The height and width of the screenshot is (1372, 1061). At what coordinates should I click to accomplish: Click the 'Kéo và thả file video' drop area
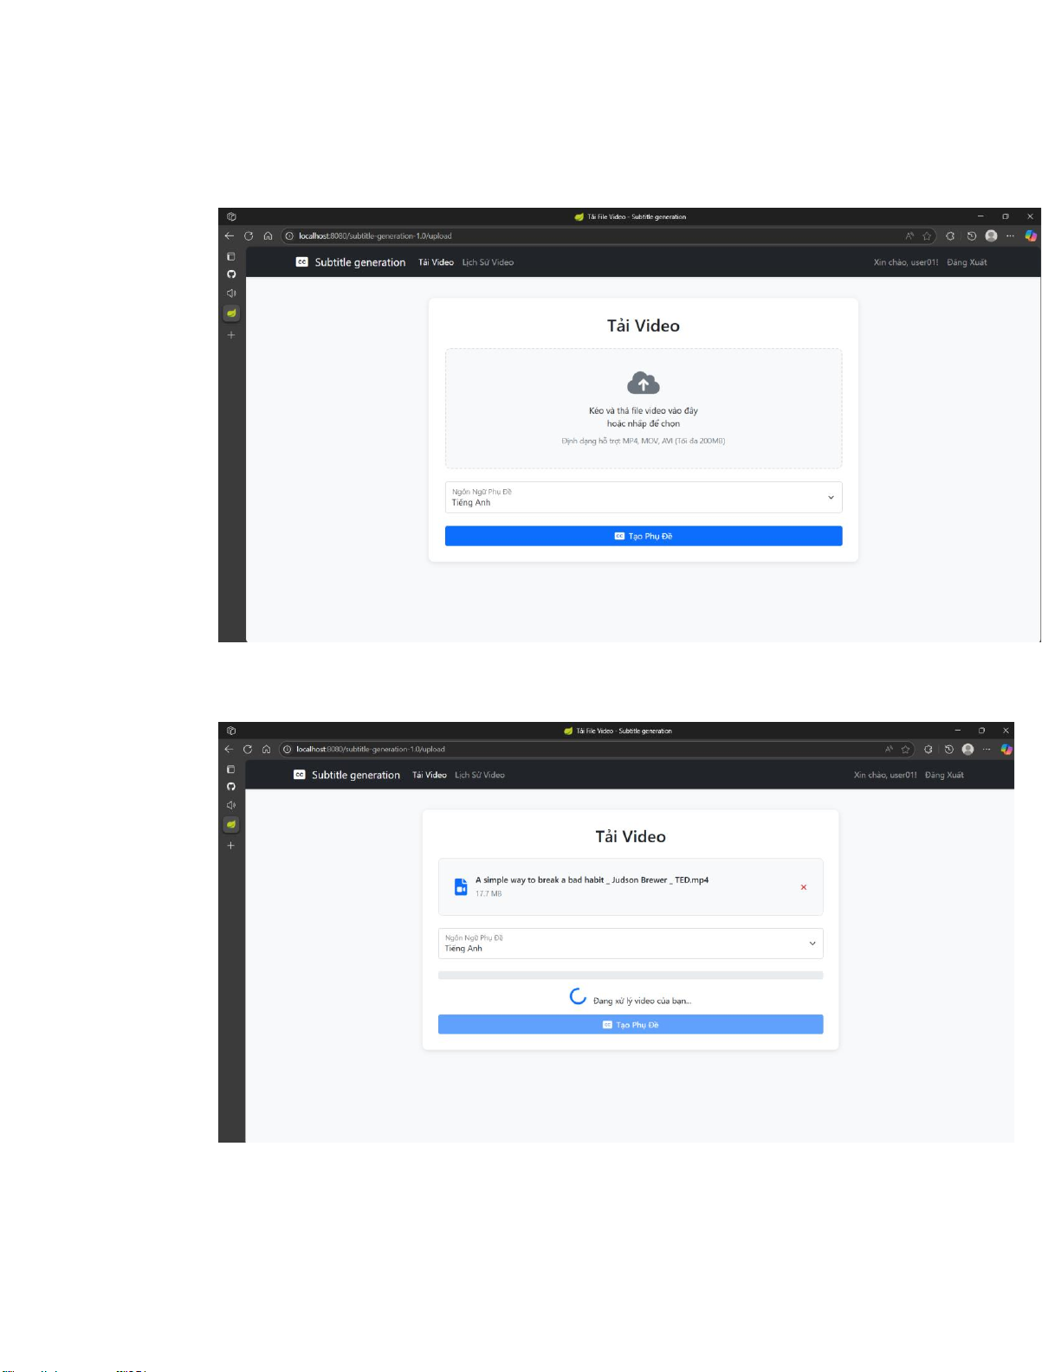[x=644, y=409]
